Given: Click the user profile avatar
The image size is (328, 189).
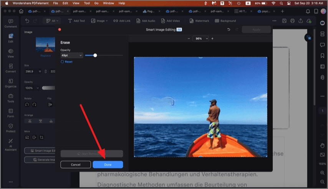Looking at the screenshot, I should coord(323,11).
